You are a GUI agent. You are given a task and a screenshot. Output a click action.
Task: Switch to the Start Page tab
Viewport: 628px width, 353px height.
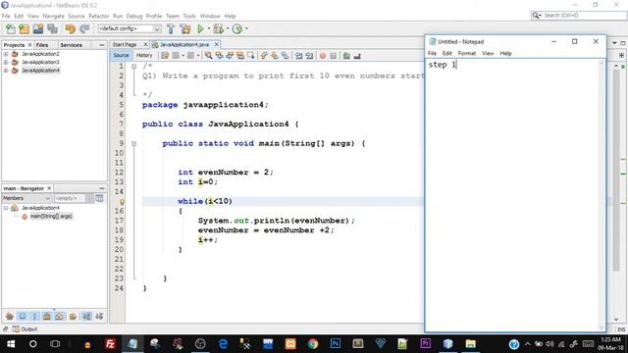pos(125,44)
